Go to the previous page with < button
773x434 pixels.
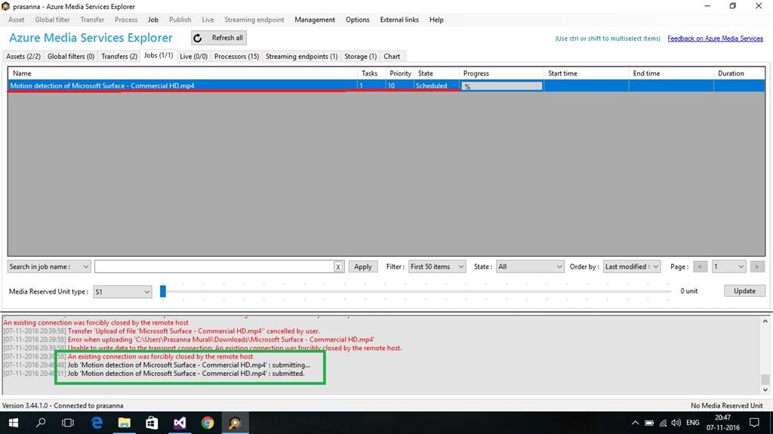(700, 266)
